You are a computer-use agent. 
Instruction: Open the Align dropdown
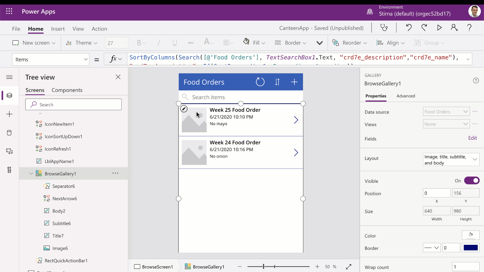point(390,43)
